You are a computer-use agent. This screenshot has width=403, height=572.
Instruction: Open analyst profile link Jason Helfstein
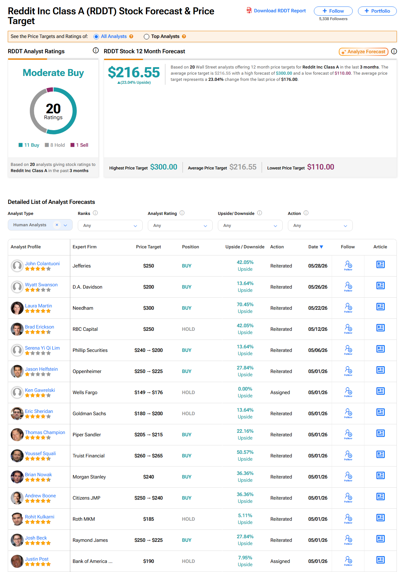pos(41,369)
